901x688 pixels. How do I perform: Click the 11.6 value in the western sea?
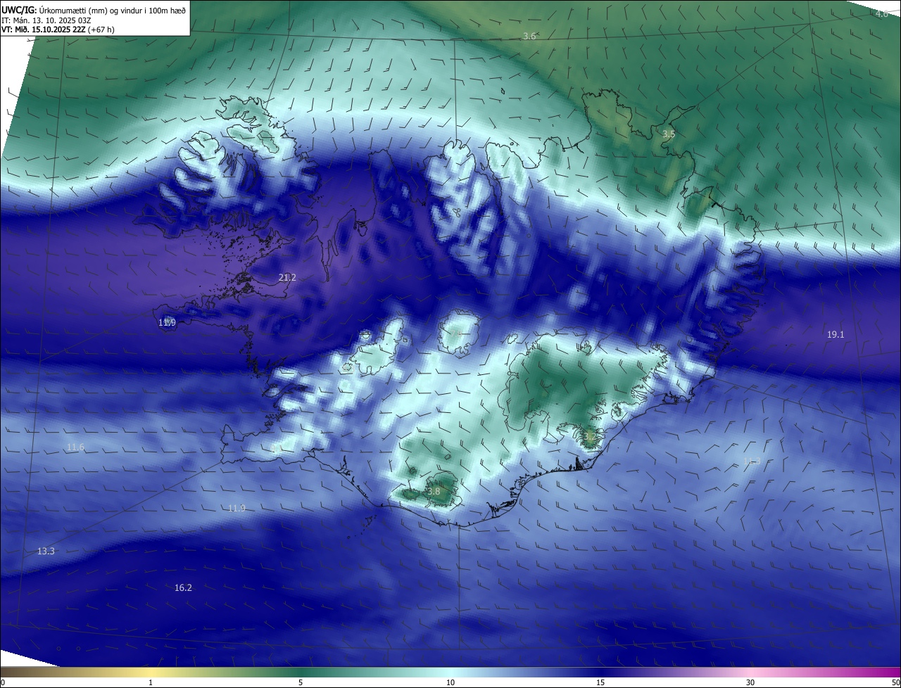point(75,447)
